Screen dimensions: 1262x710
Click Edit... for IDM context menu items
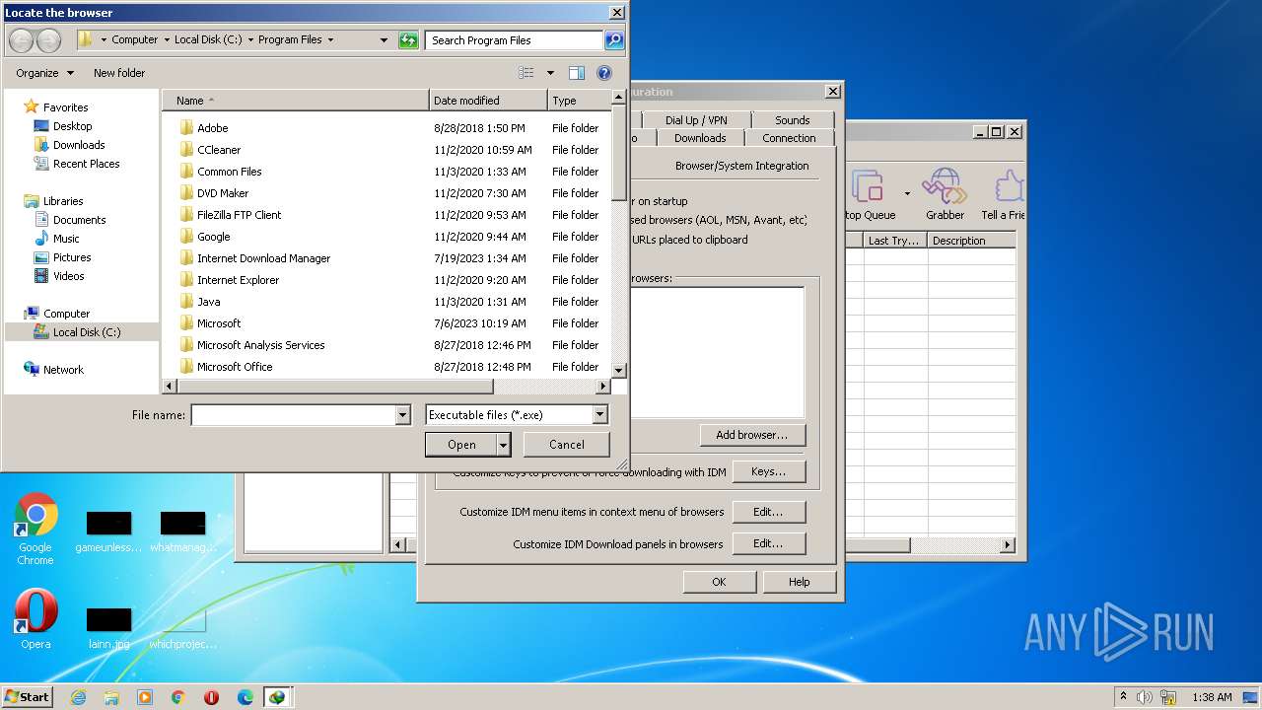(769, 512)
